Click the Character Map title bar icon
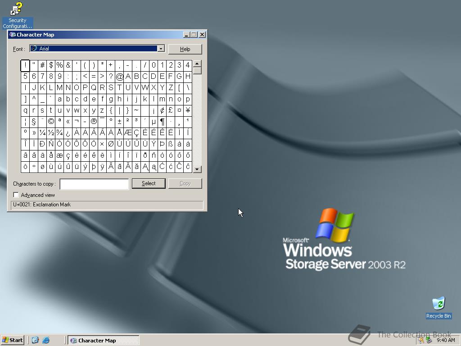The image size is (461, 346). click(12, 34)
